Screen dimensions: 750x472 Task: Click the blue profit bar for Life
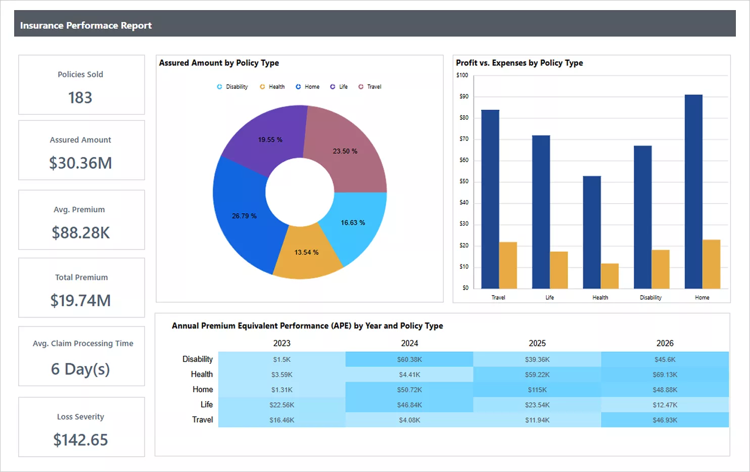[x=541, y=212]
